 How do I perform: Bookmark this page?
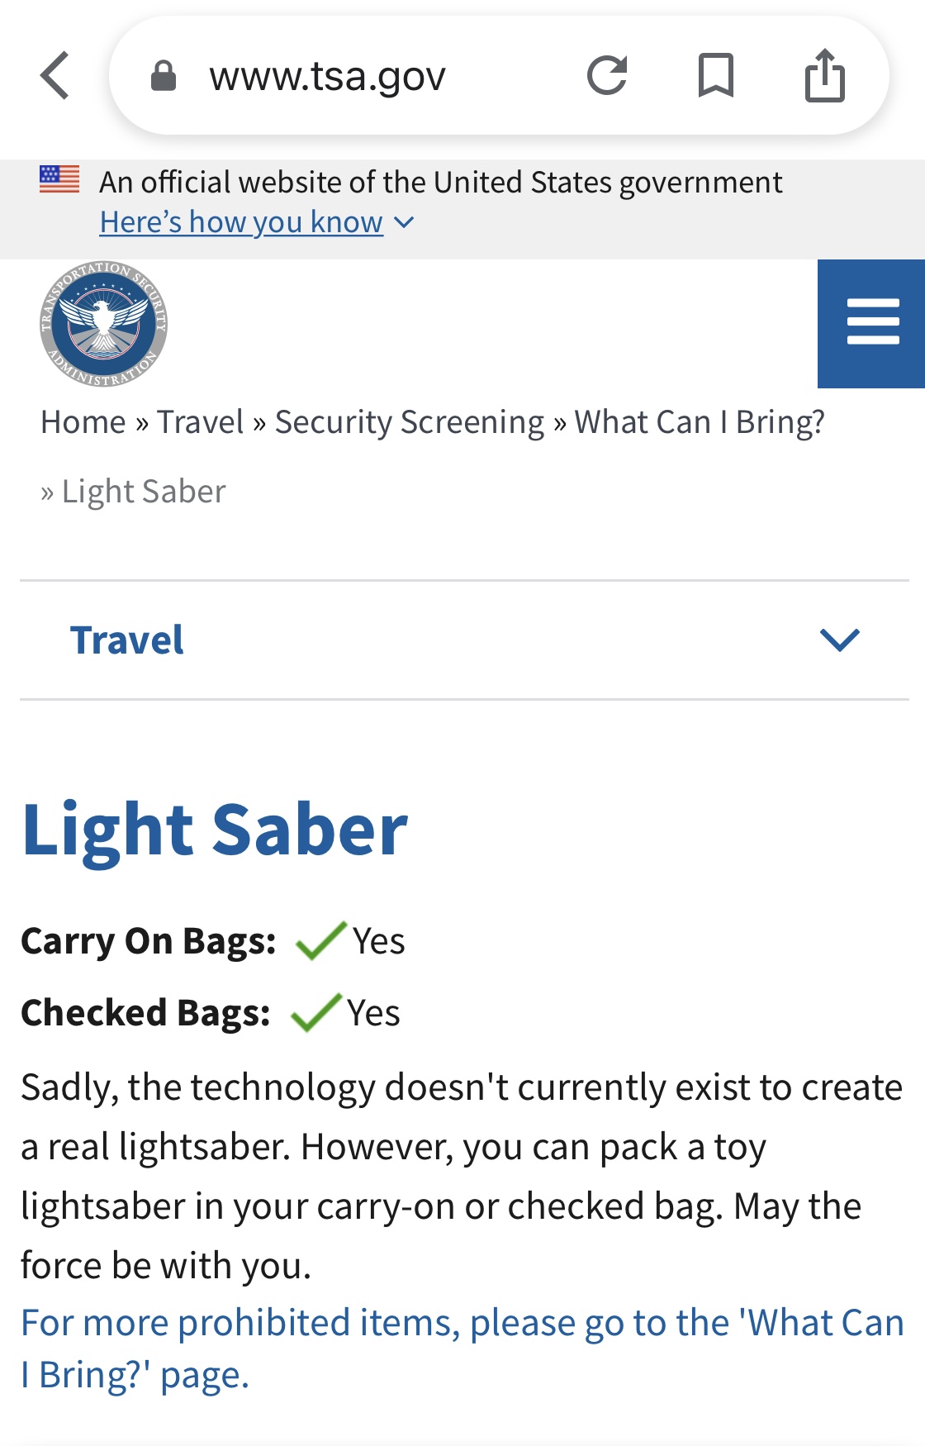coord(716,75)
